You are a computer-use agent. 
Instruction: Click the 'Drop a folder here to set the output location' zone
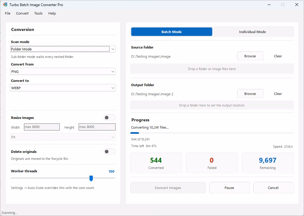point(212,105)
